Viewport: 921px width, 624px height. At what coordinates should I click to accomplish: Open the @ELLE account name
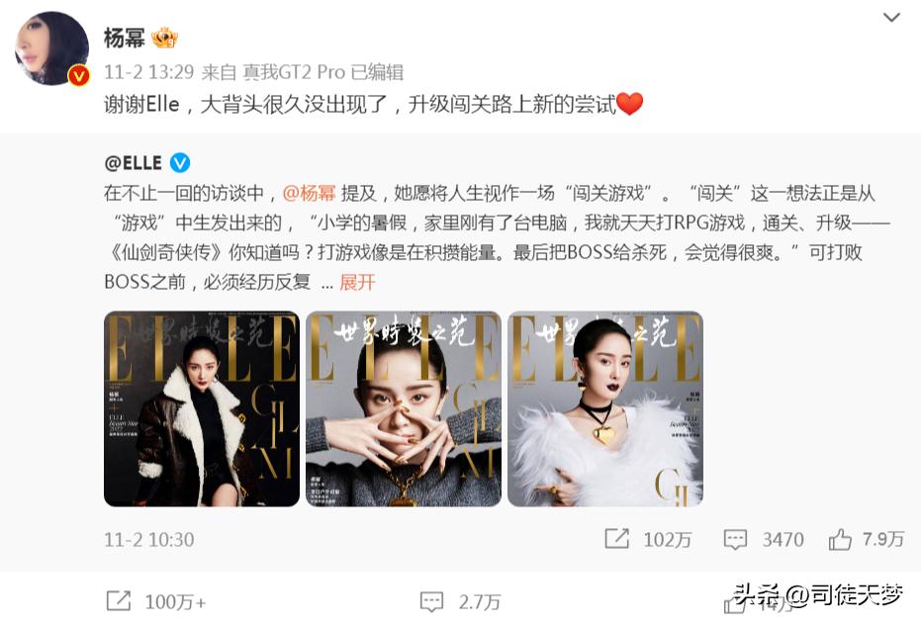[x=133, y=162]
